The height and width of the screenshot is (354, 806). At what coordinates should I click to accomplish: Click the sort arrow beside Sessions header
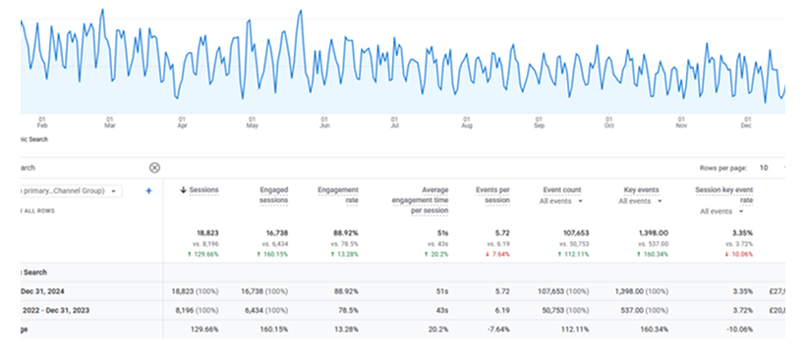(184, 190)
